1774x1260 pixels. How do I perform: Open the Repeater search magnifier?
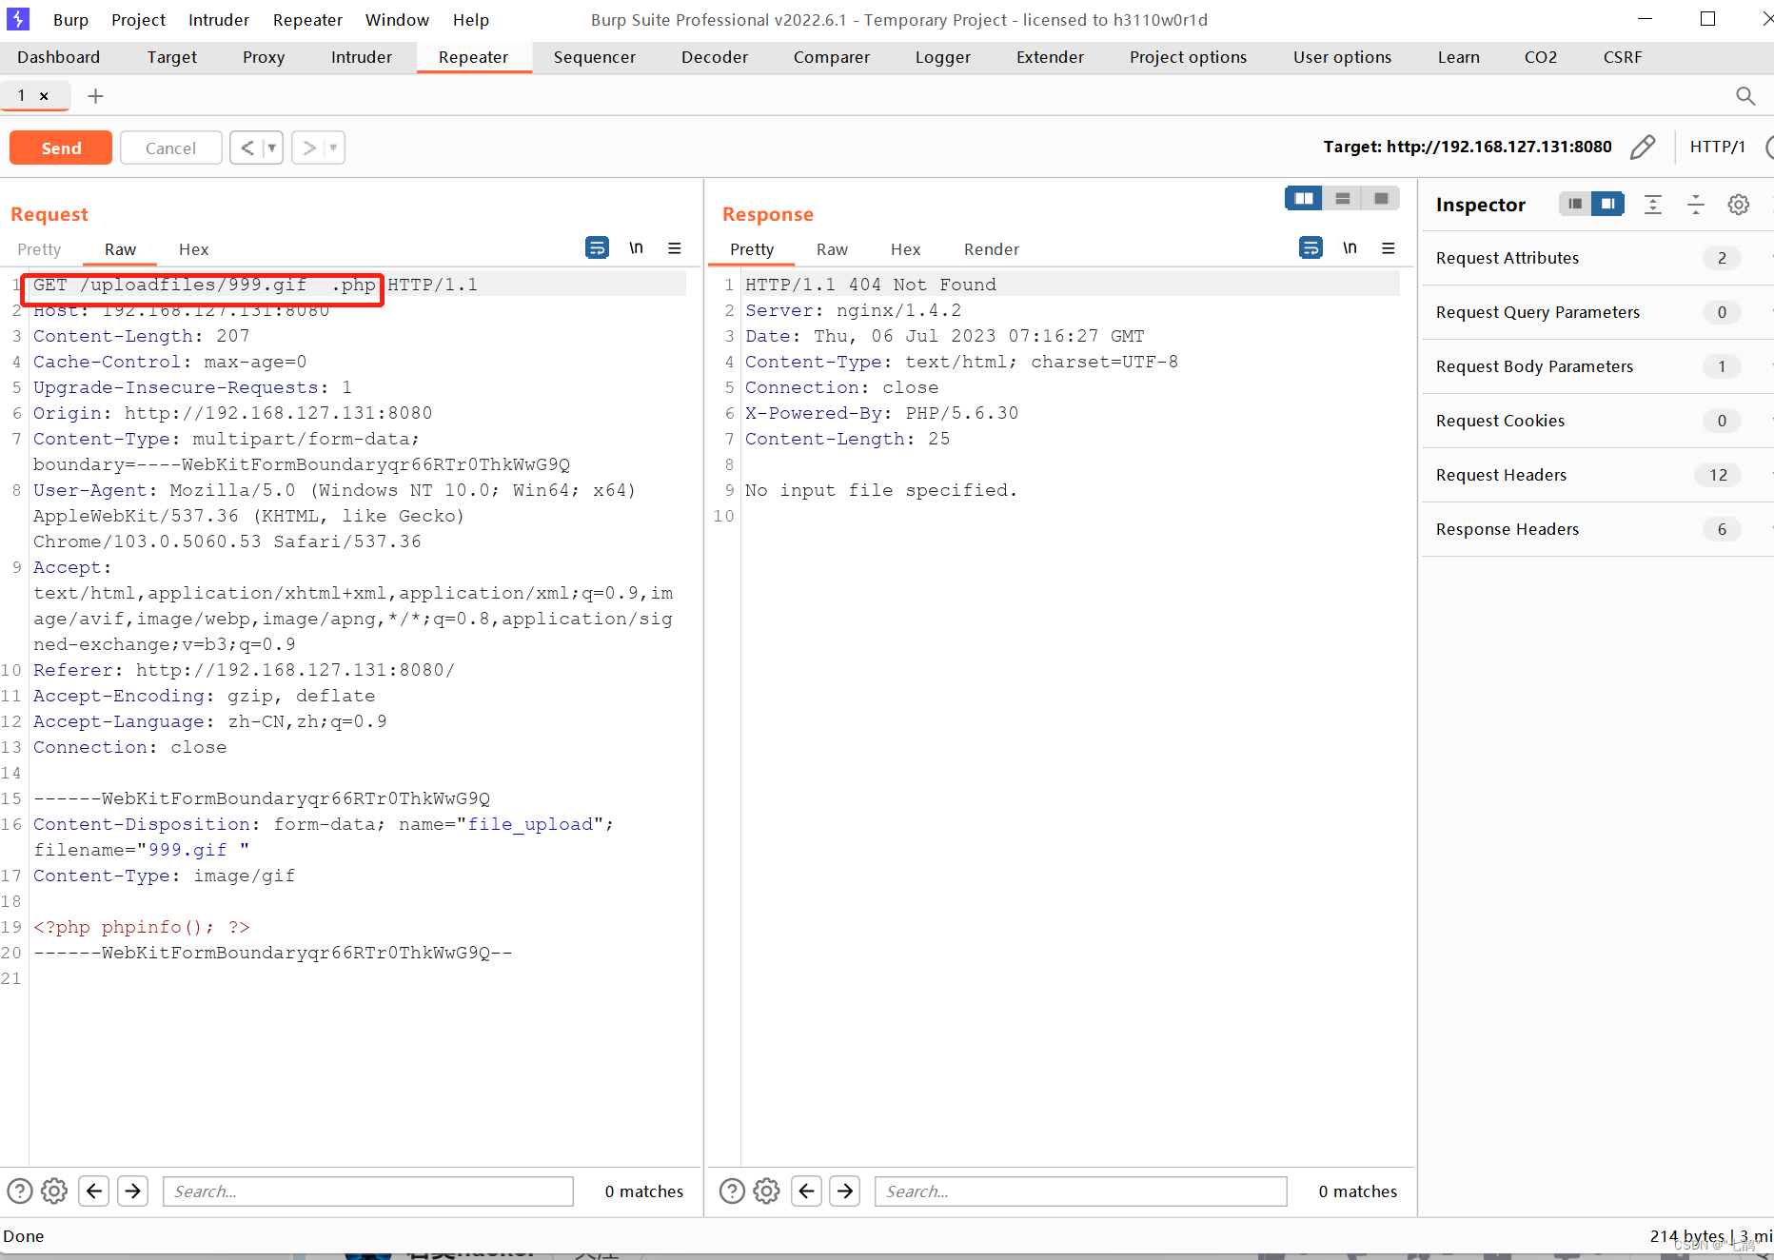pyautogui.click(x=1744, y=96)
